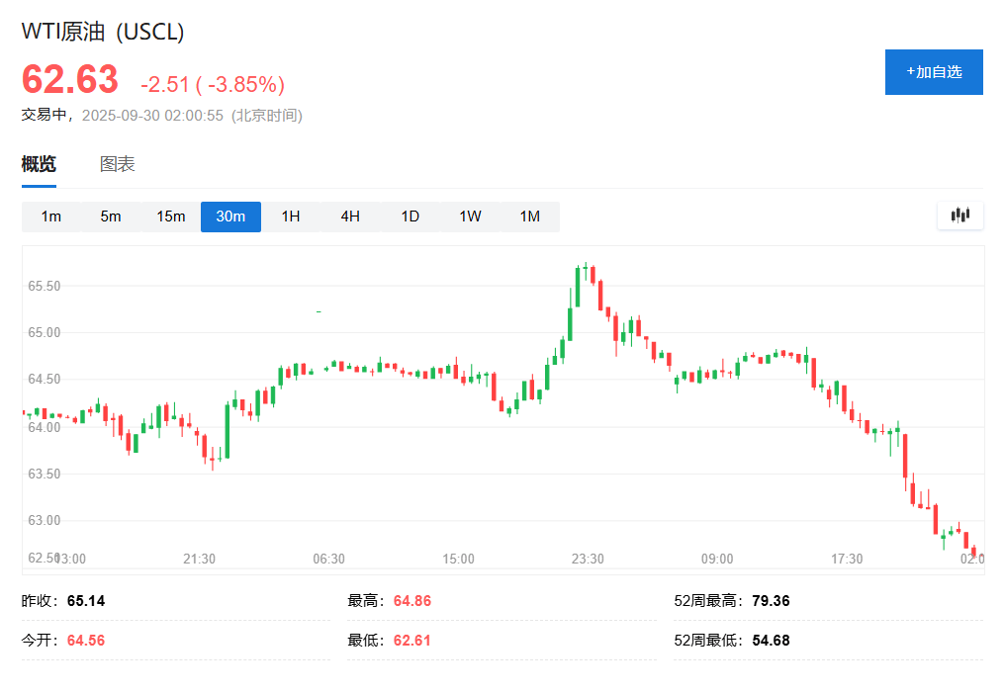The width and height of the screenshot is (1004, 693).
Task: Select the 30m timeframe
Action: pyautogui.click(x=230, y=216)
